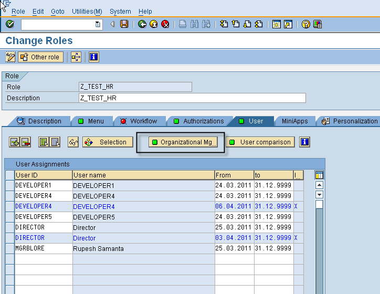
Task: Click the glasses Display icon
Action: click(73, 142)
